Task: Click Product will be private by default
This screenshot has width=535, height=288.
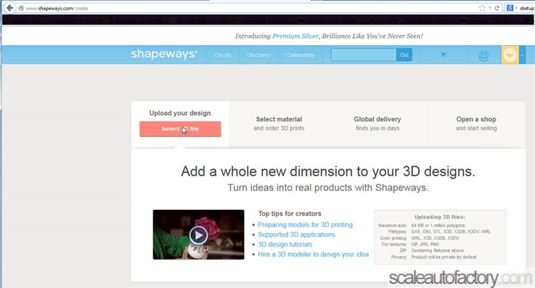Action: click(444, 257)
